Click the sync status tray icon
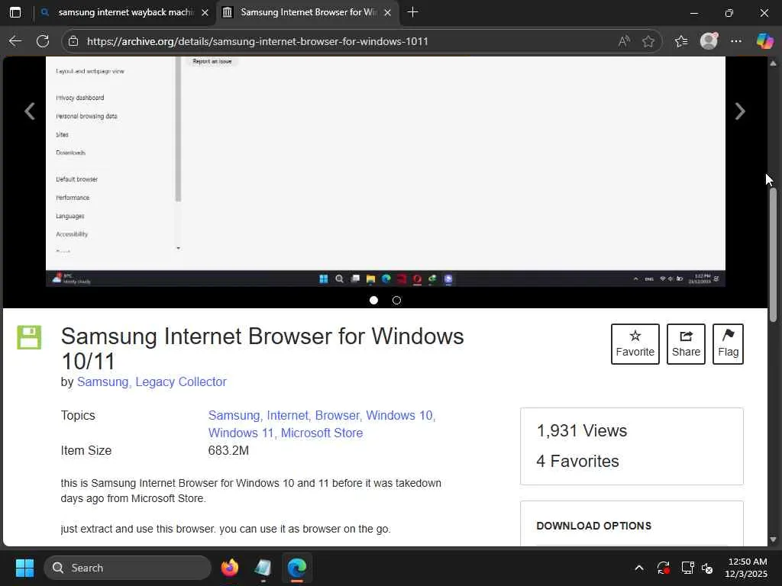Screen dimensions: 782x586 (x=664, y=568)
